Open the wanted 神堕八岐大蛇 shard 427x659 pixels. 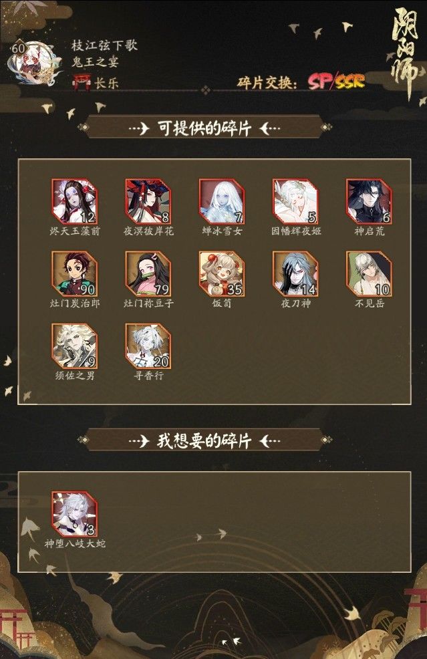tap(75, 514)
